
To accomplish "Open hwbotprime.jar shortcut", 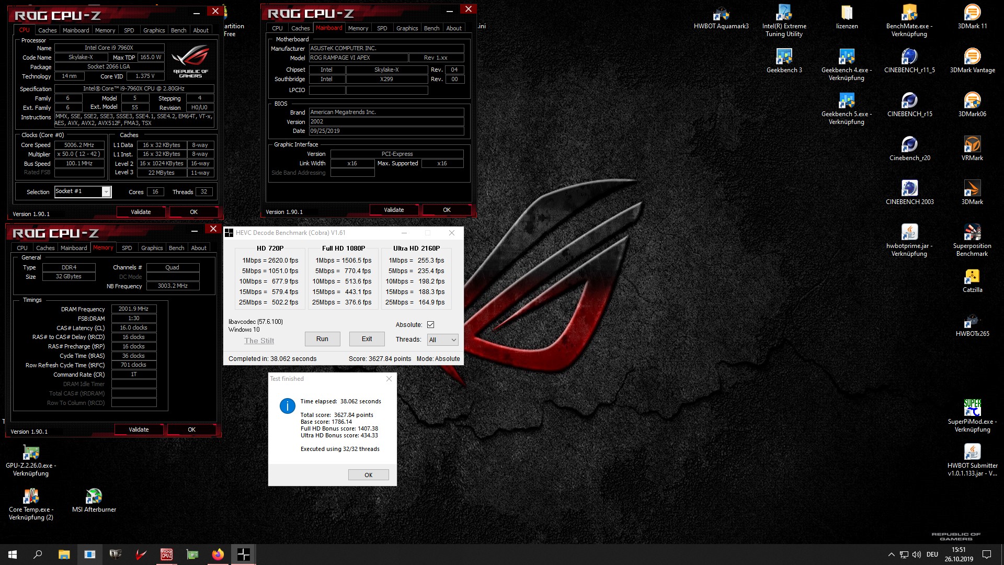I will (909, 241).
